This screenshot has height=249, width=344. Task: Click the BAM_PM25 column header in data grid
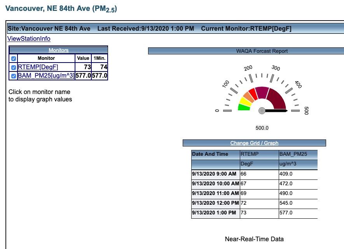298,155
